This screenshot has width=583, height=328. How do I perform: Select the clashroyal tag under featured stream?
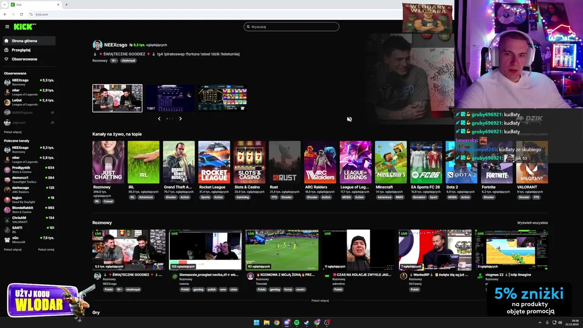(128, 61)
